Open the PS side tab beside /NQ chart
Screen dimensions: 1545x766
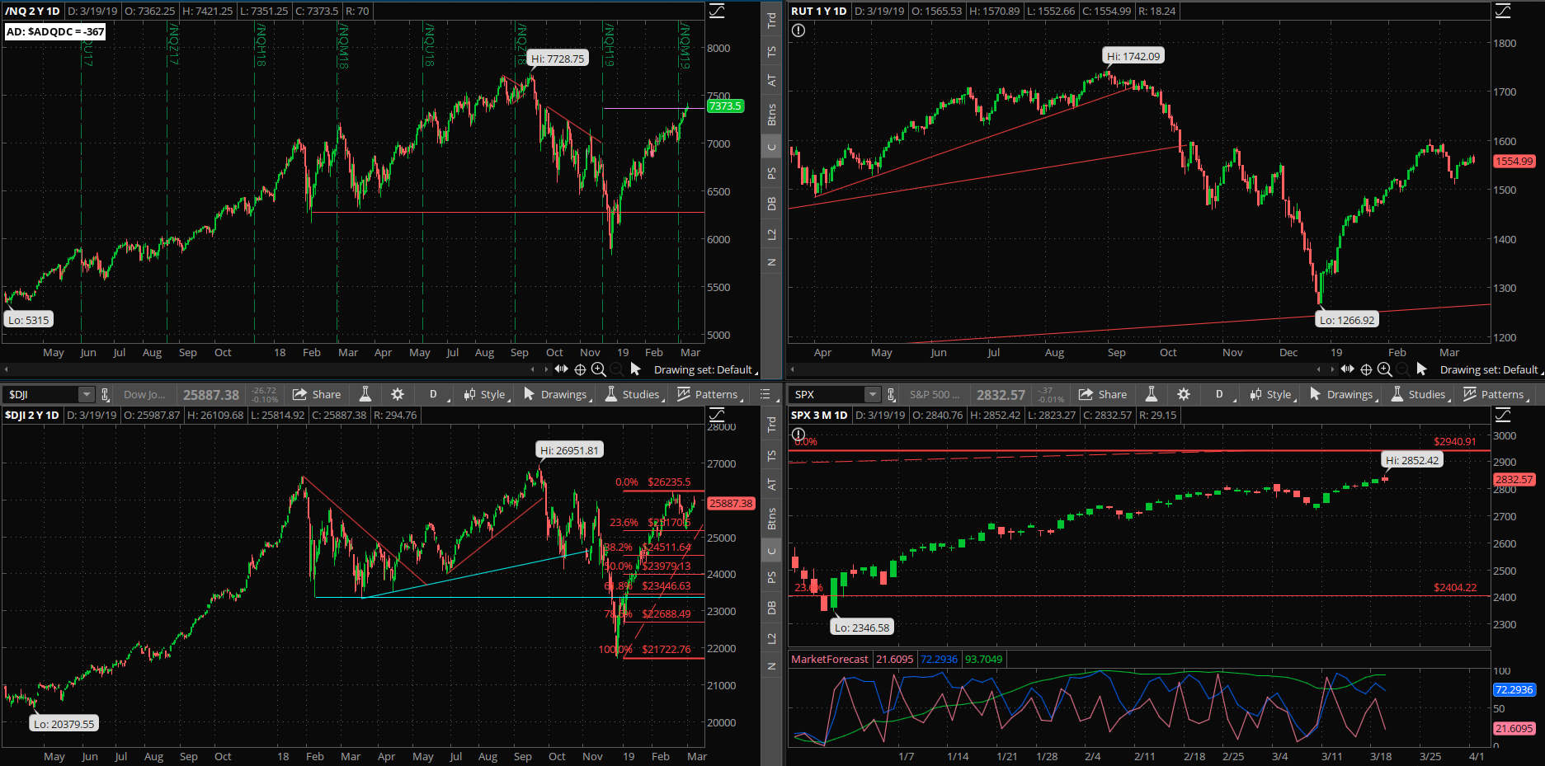771,173
